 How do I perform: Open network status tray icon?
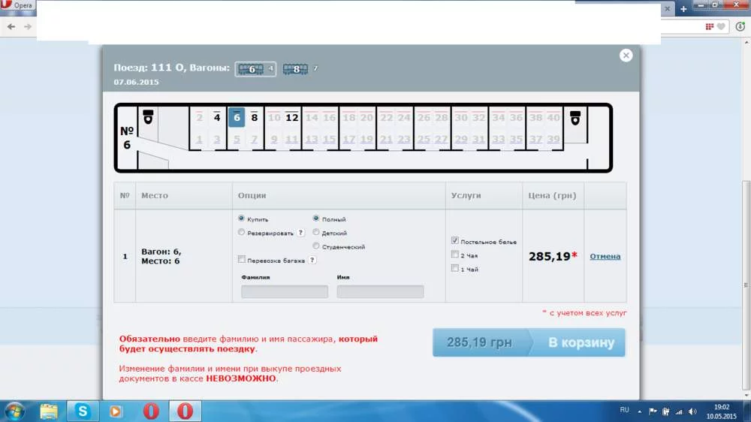point(679,411)
